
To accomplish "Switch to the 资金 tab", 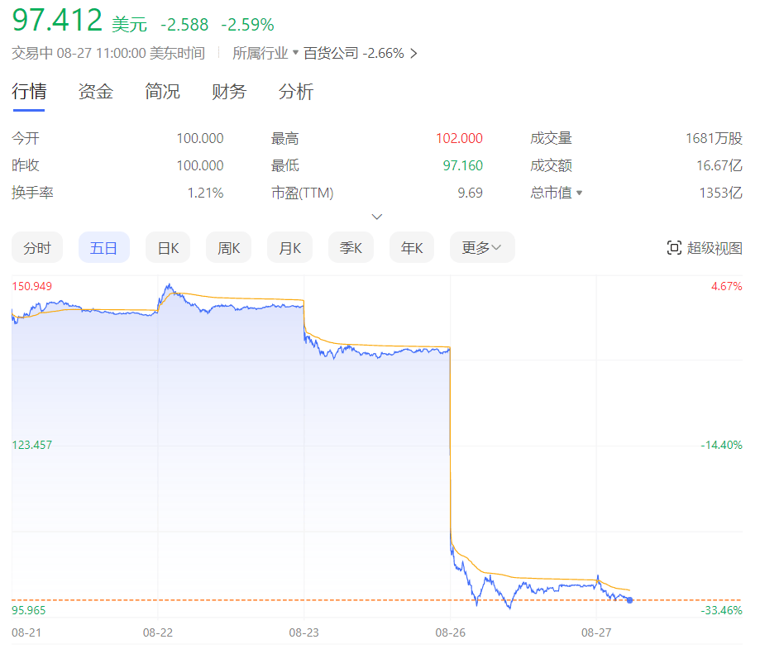I will click(95, 92).
